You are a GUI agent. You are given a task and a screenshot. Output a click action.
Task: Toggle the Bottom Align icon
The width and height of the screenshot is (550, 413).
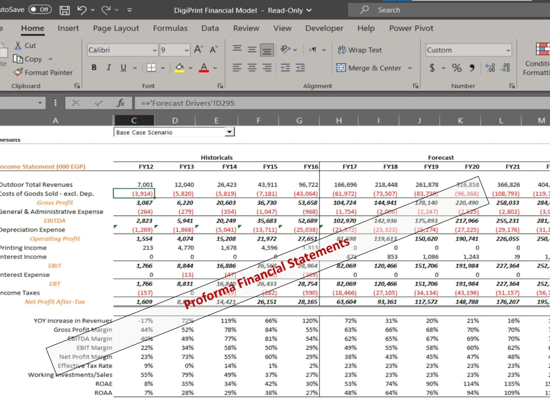tap(267, 50)
